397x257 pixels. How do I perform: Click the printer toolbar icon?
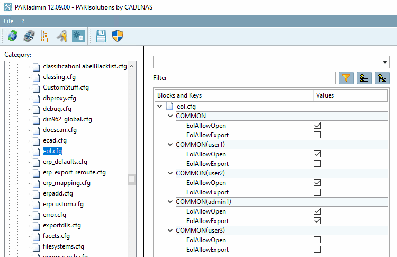(29, 36)
